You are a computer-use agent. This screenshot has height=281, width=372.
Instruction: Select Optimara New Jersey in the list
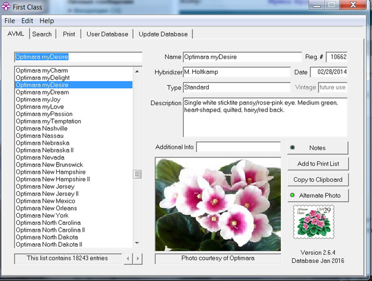(74, 186)
